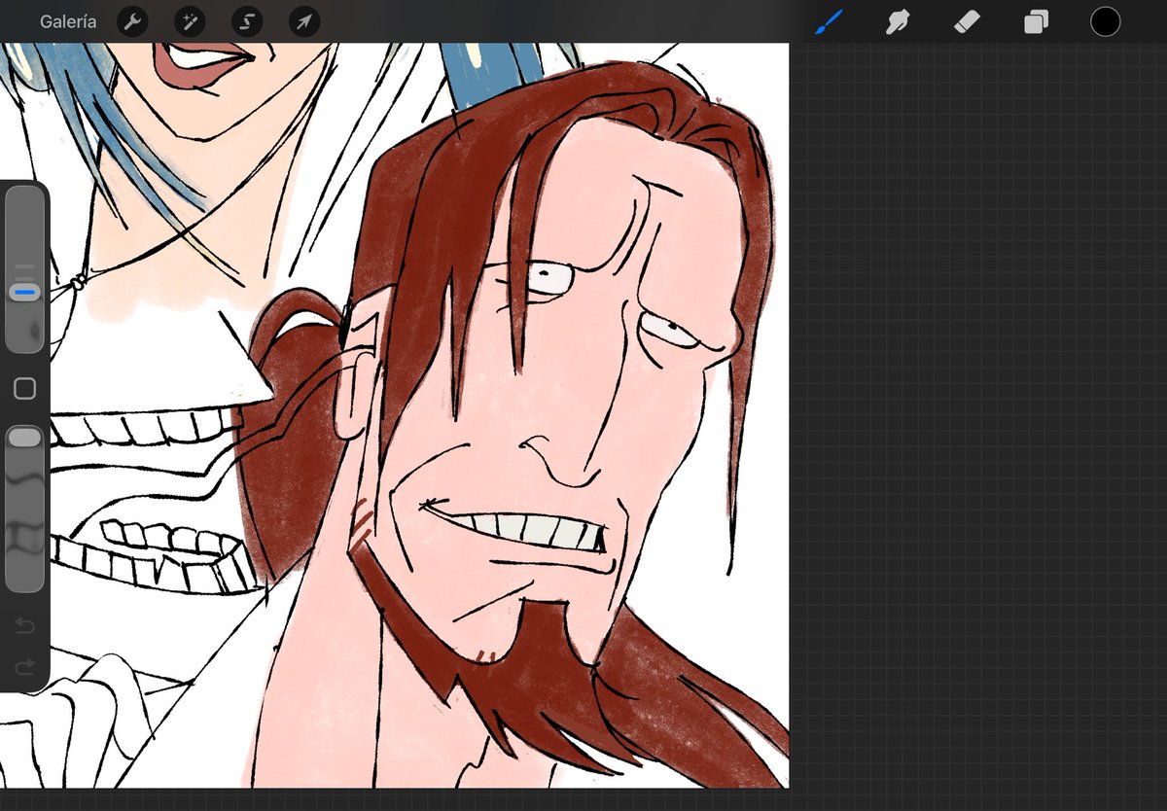This screenshot has width=1167, height=811.
Task: Undo the last stroke with sidebar arrow
Action: point(25,625)
